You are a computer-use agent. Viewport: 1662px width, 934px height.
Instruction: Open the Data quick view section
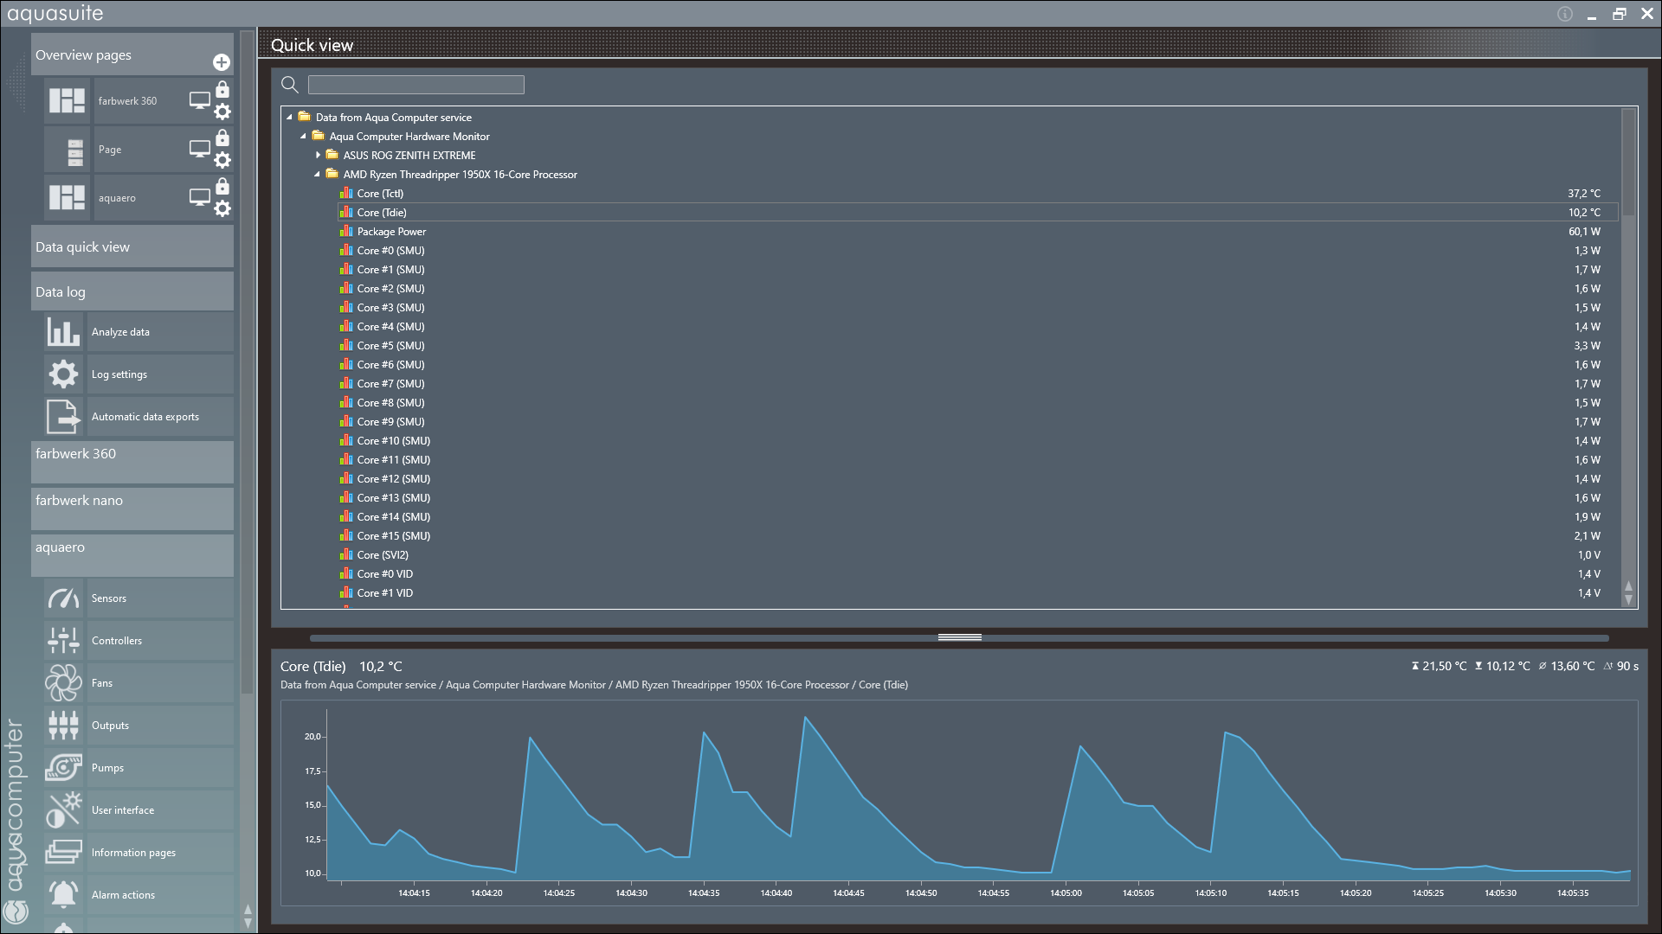[x=132, y=246]
